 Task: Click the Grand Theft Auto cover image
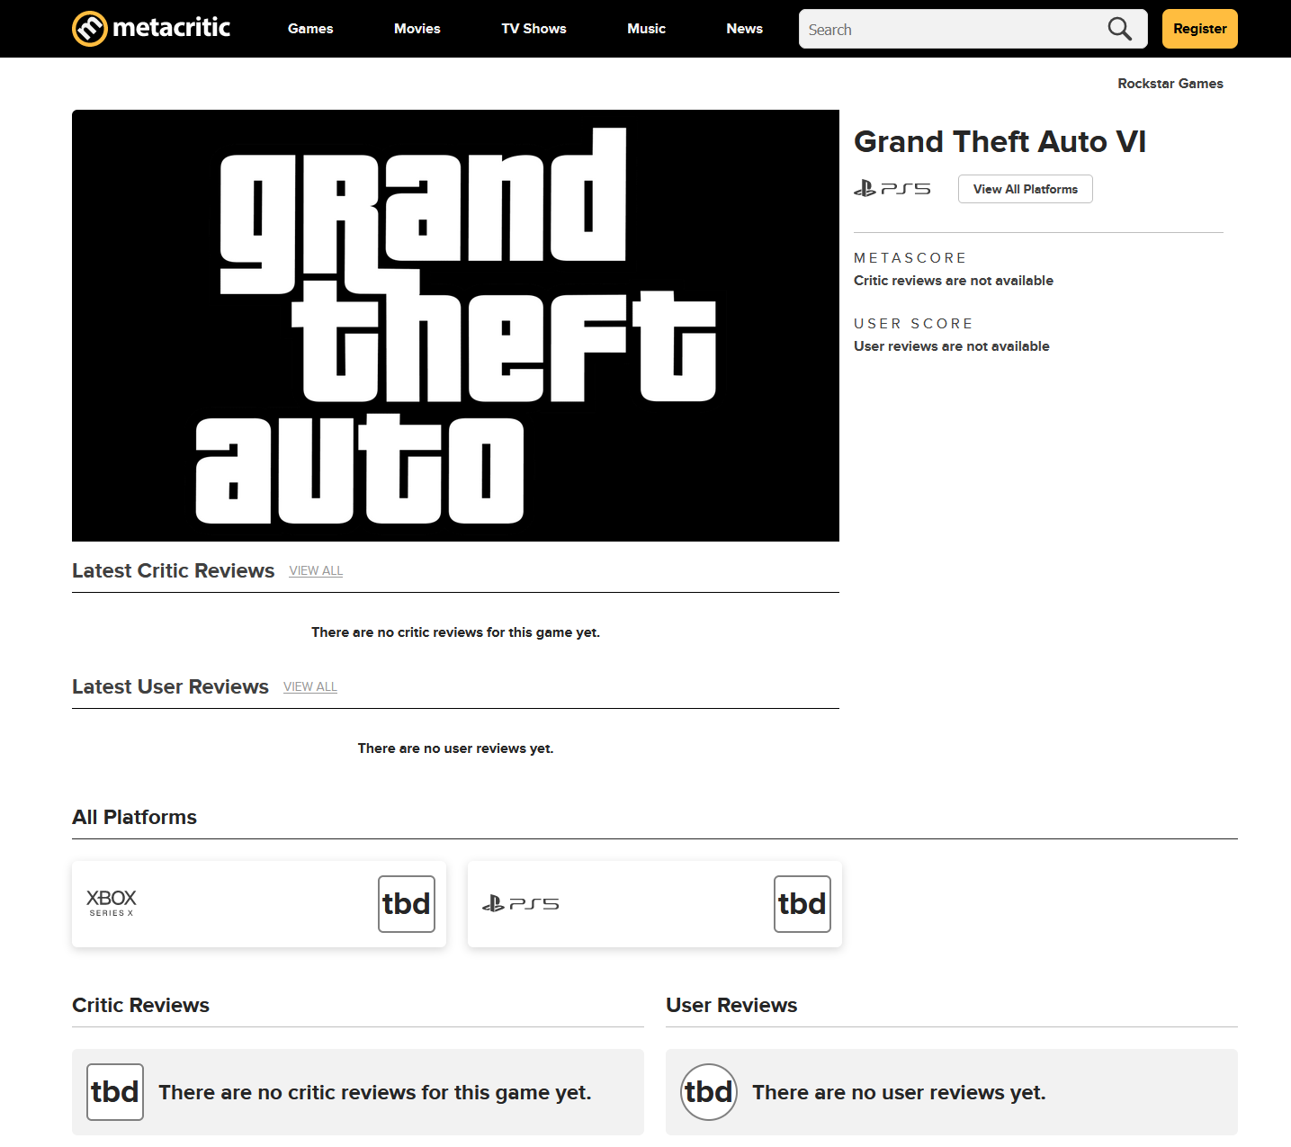coord(455,326)
